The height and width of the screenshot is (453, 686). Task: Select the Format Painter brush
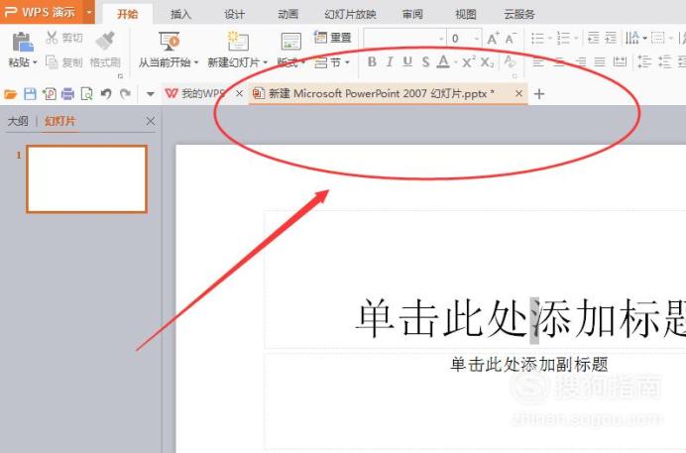click(105, 41)
